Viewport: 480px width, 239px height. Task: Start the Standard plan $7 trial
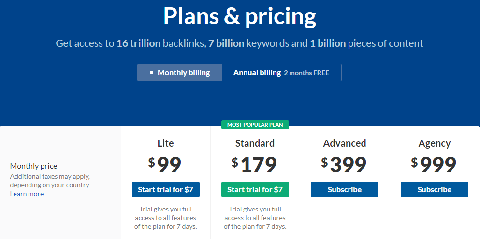pyautogui.click(x=255, y=189)
